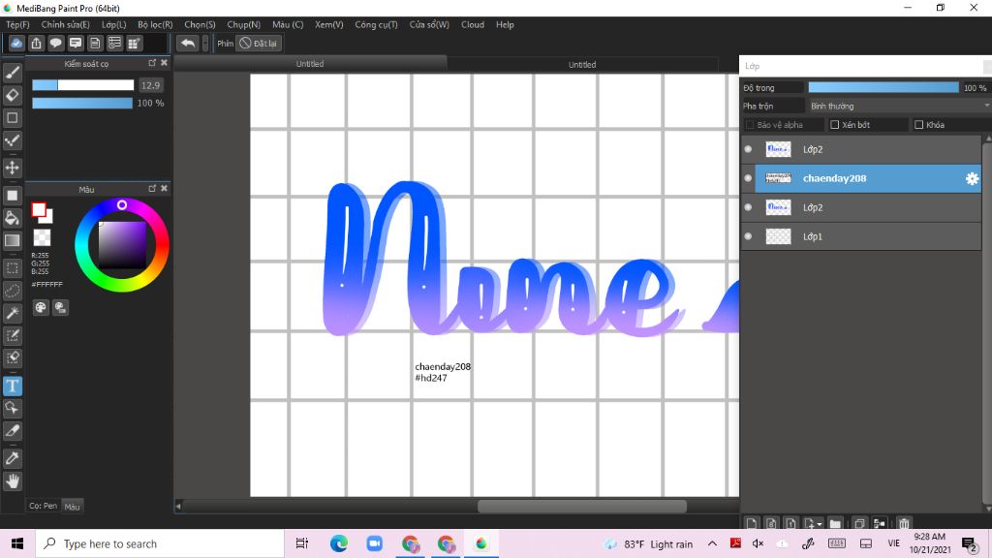
Task: Click the canvas horizontal scrollbar thumb
Action: pos(582,506)
